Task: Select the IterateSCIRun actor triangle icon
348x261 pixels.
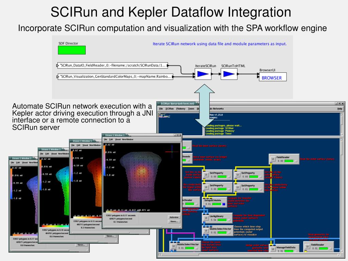Action: (203, 74)
